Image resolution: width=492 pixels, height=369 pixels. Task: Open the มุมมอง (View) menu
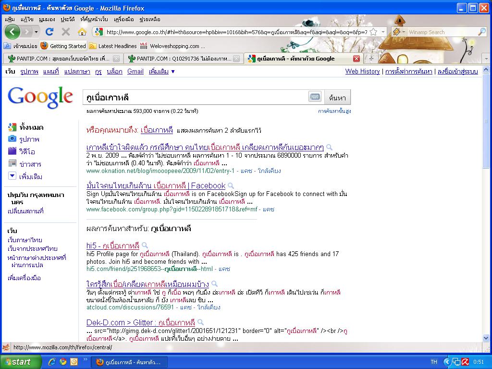pos(47,19)
